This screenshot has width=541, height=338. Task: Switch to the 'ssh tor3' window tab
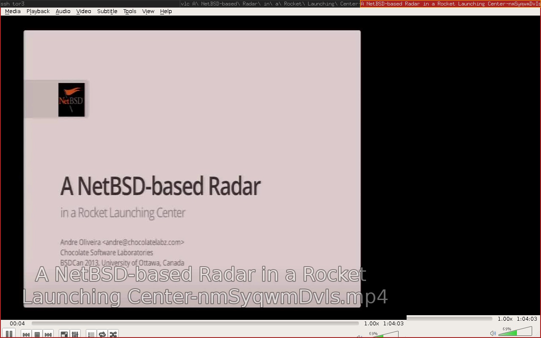(x=90, y=4)
